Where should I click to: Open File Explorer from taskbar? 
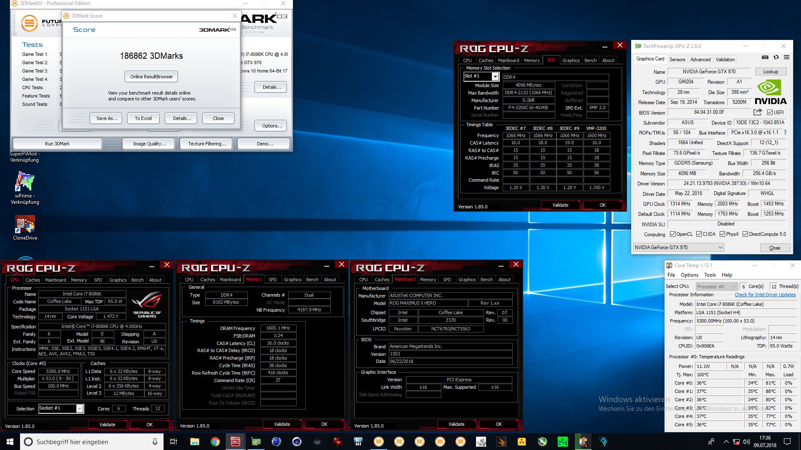[194, 442]
